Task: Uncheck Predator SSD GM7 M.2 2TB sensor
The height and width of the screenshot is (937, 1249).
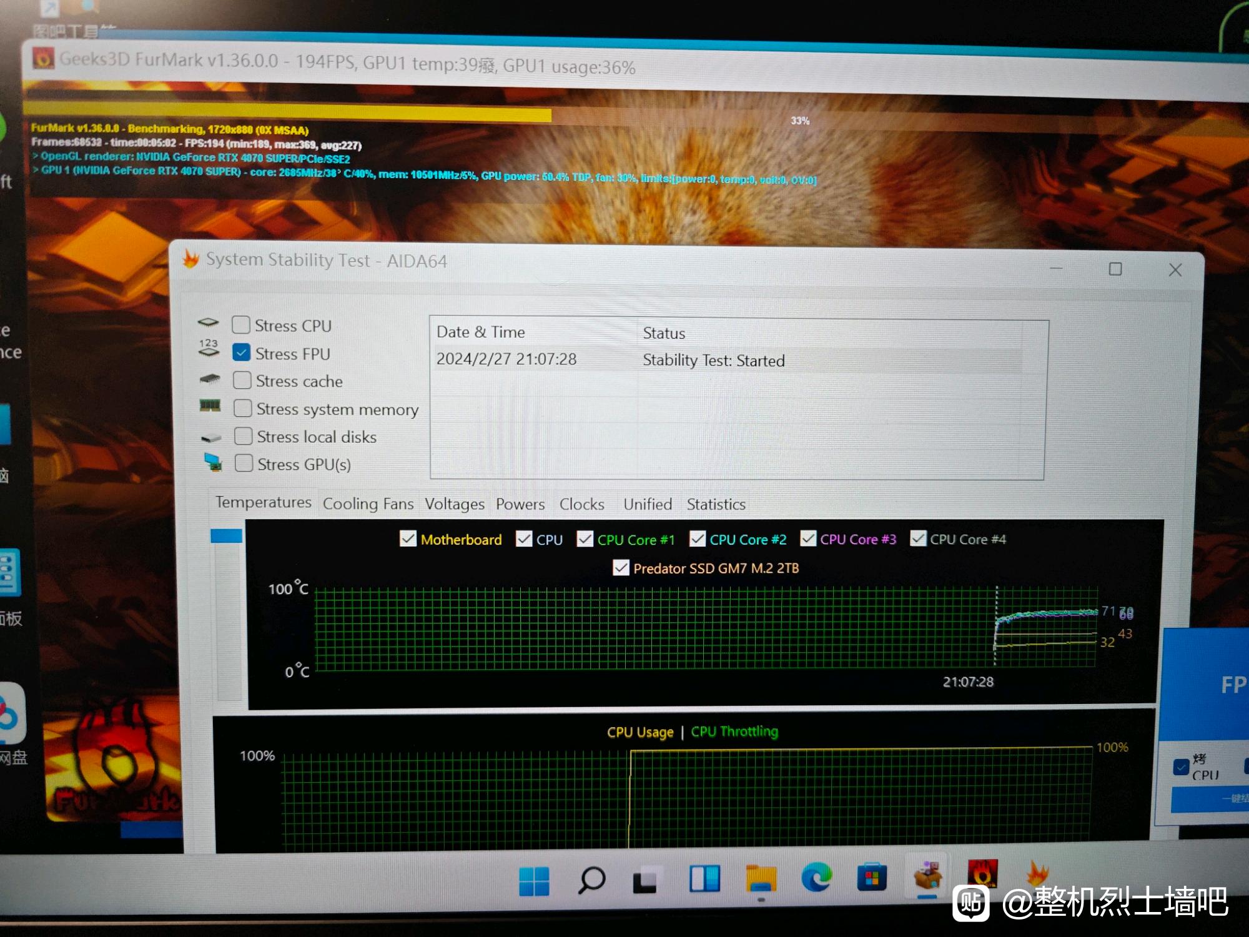Action: 621,568
